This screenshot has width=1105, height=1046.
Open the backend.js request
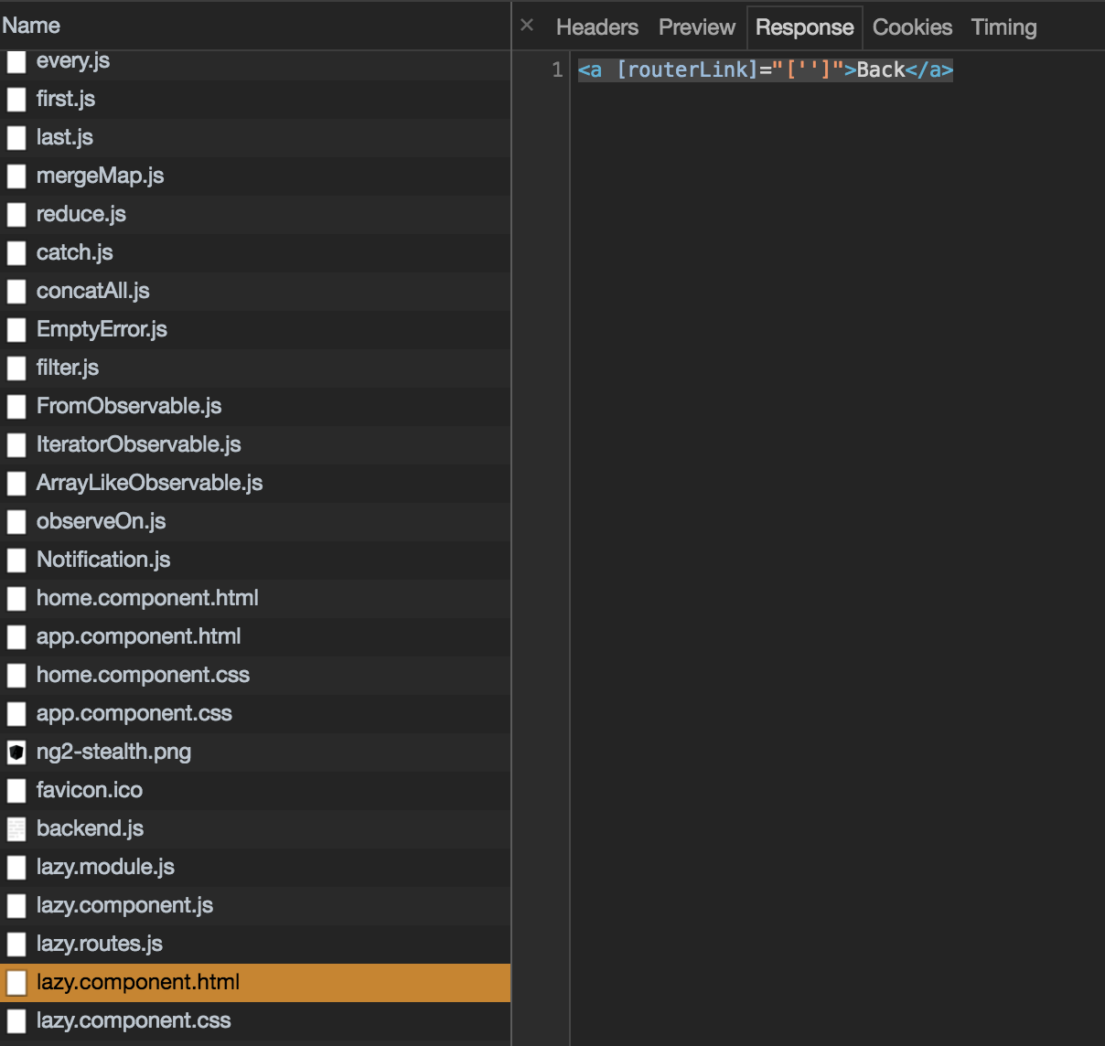(255, 828)
